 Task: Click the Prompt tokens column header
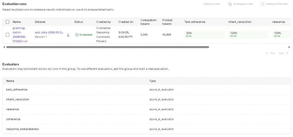tap(168, 22)
